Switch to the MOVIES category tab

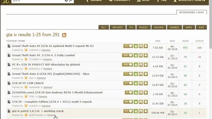pyautogui.click(x=118, y=27)
